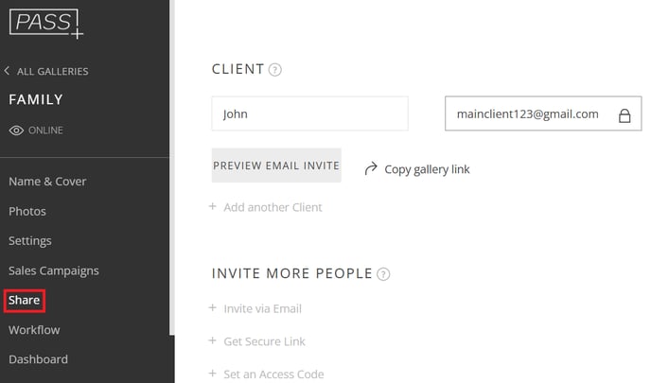Click the Copy gallery link arrow icon

371,168
